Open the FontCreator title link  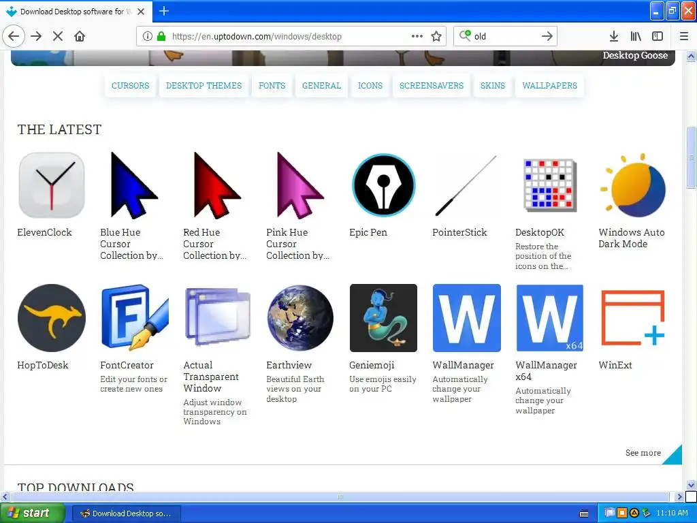127,365
